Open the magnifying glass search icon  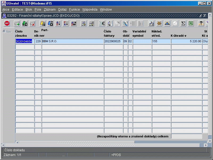pyautogui.click(x=125, y=23)
